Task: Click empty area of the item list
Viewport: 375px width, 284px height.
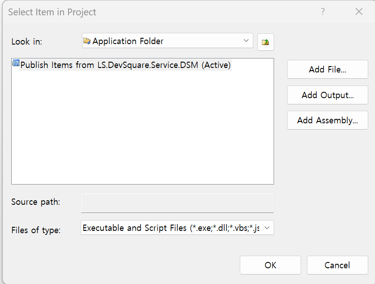Action: [142, 131]
